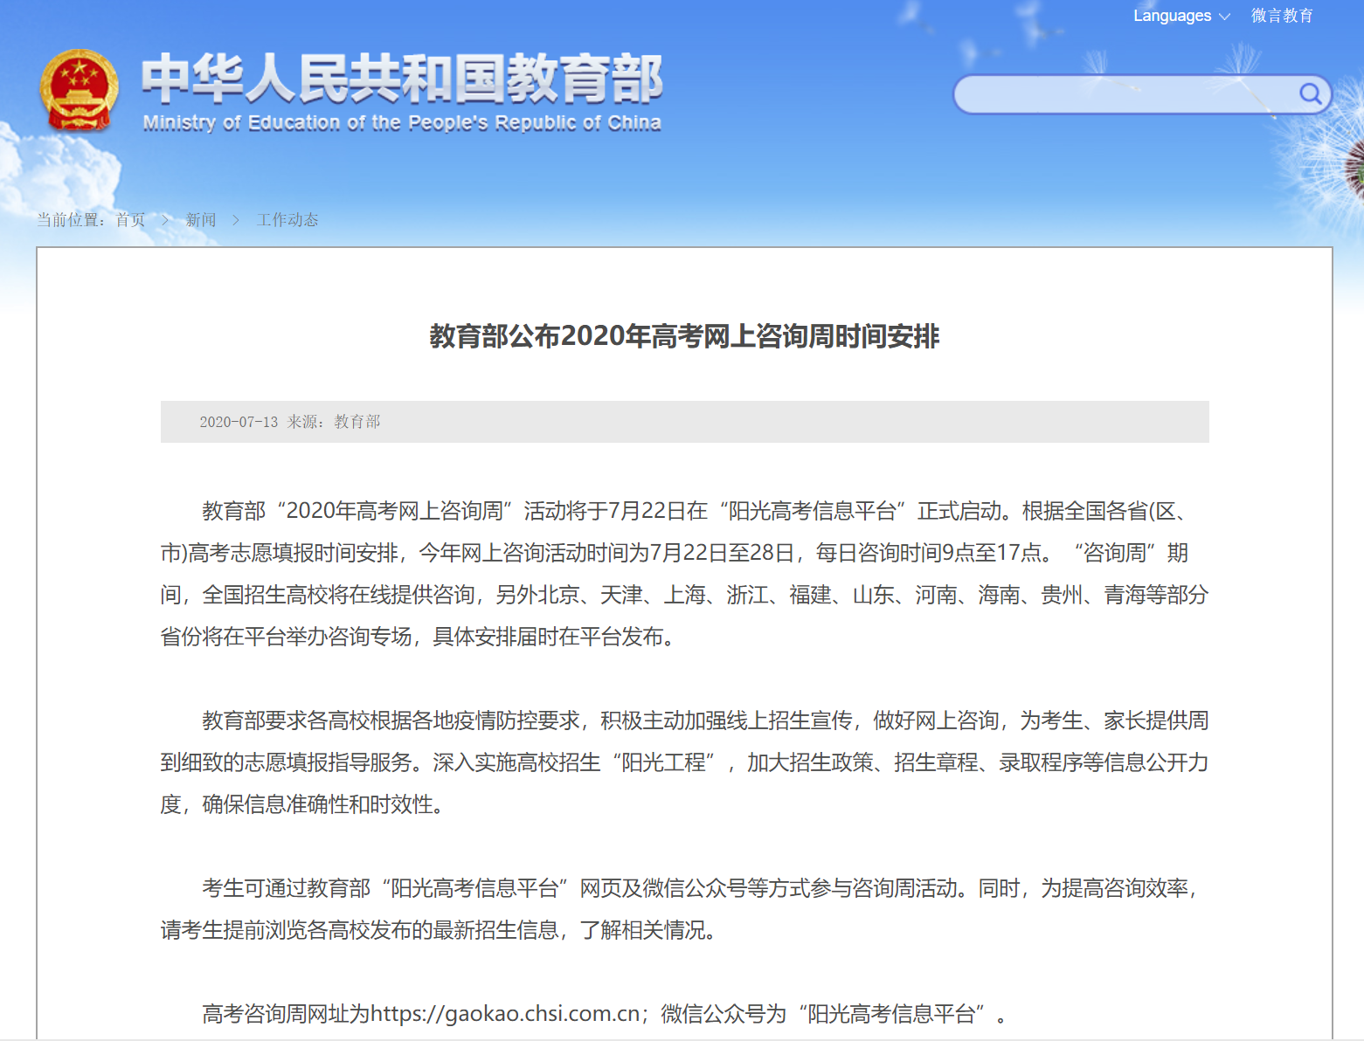Click the magnifier search icon
The image size is (1364, 1041).
point(1310,93)
